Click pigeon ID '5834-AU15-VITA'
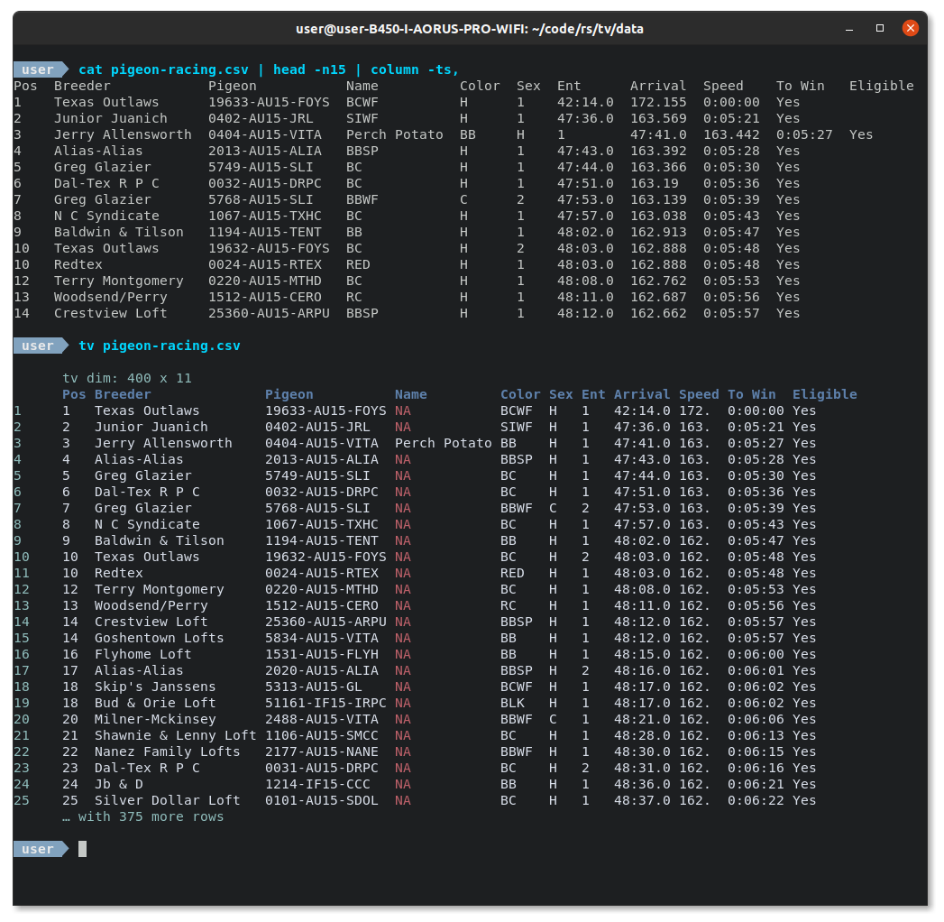944x922 pixels. [x=322, y=639]
